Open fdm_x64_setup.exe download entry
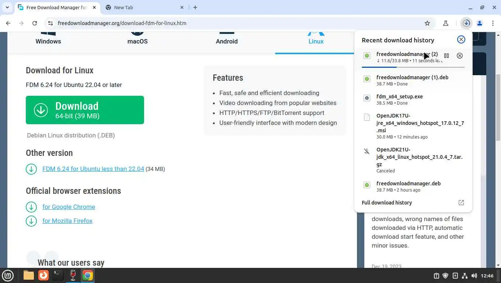Viewport: 501px width, 283px height. click(x=413, y=100)
